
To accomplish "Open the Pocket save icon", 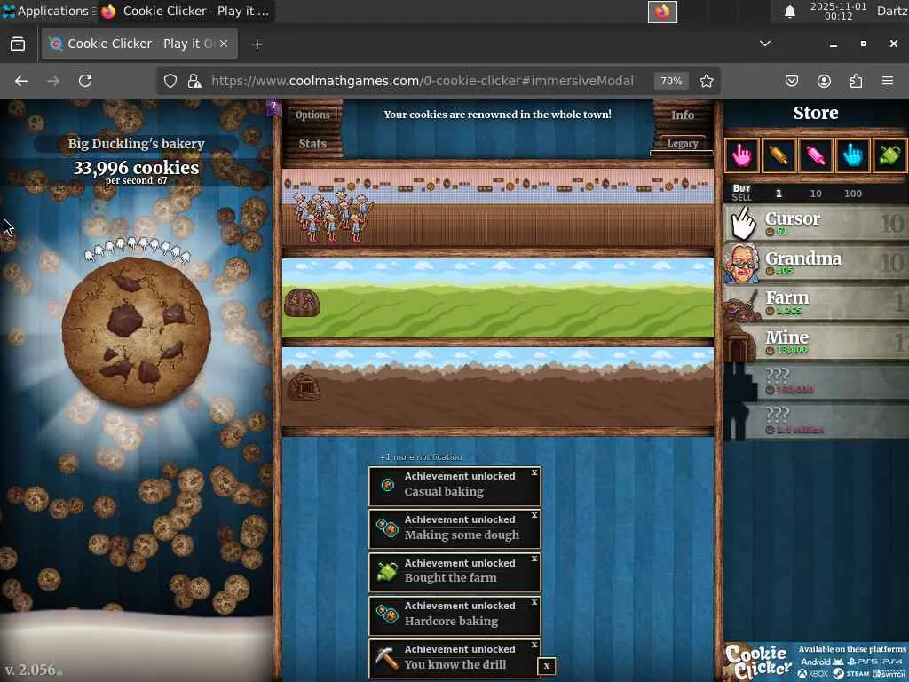I will (x=792, y=81).
